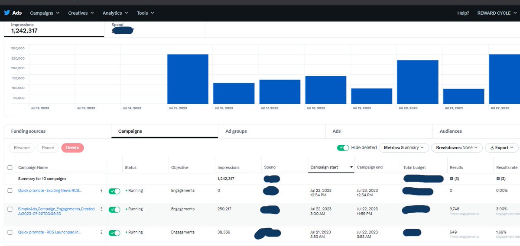Sort by the Total budget column header
This screenshot has width=520, height=246.
414,167
